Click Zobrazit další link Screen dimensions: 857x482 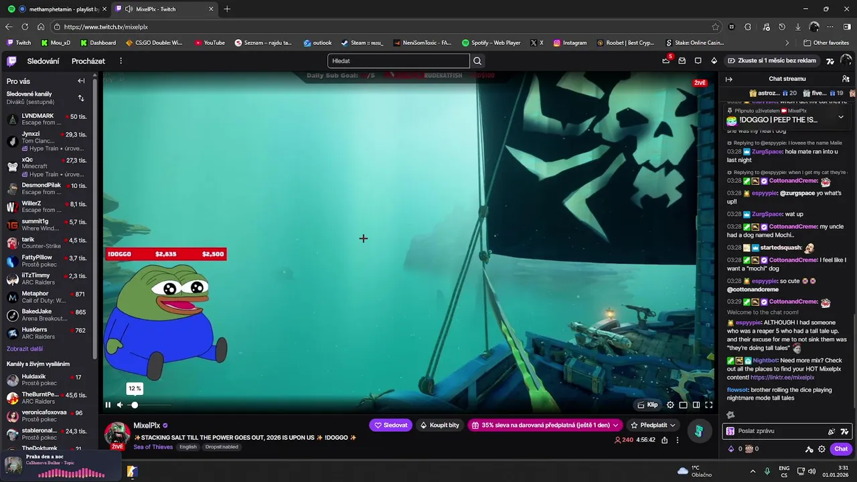tap(25, 349)
